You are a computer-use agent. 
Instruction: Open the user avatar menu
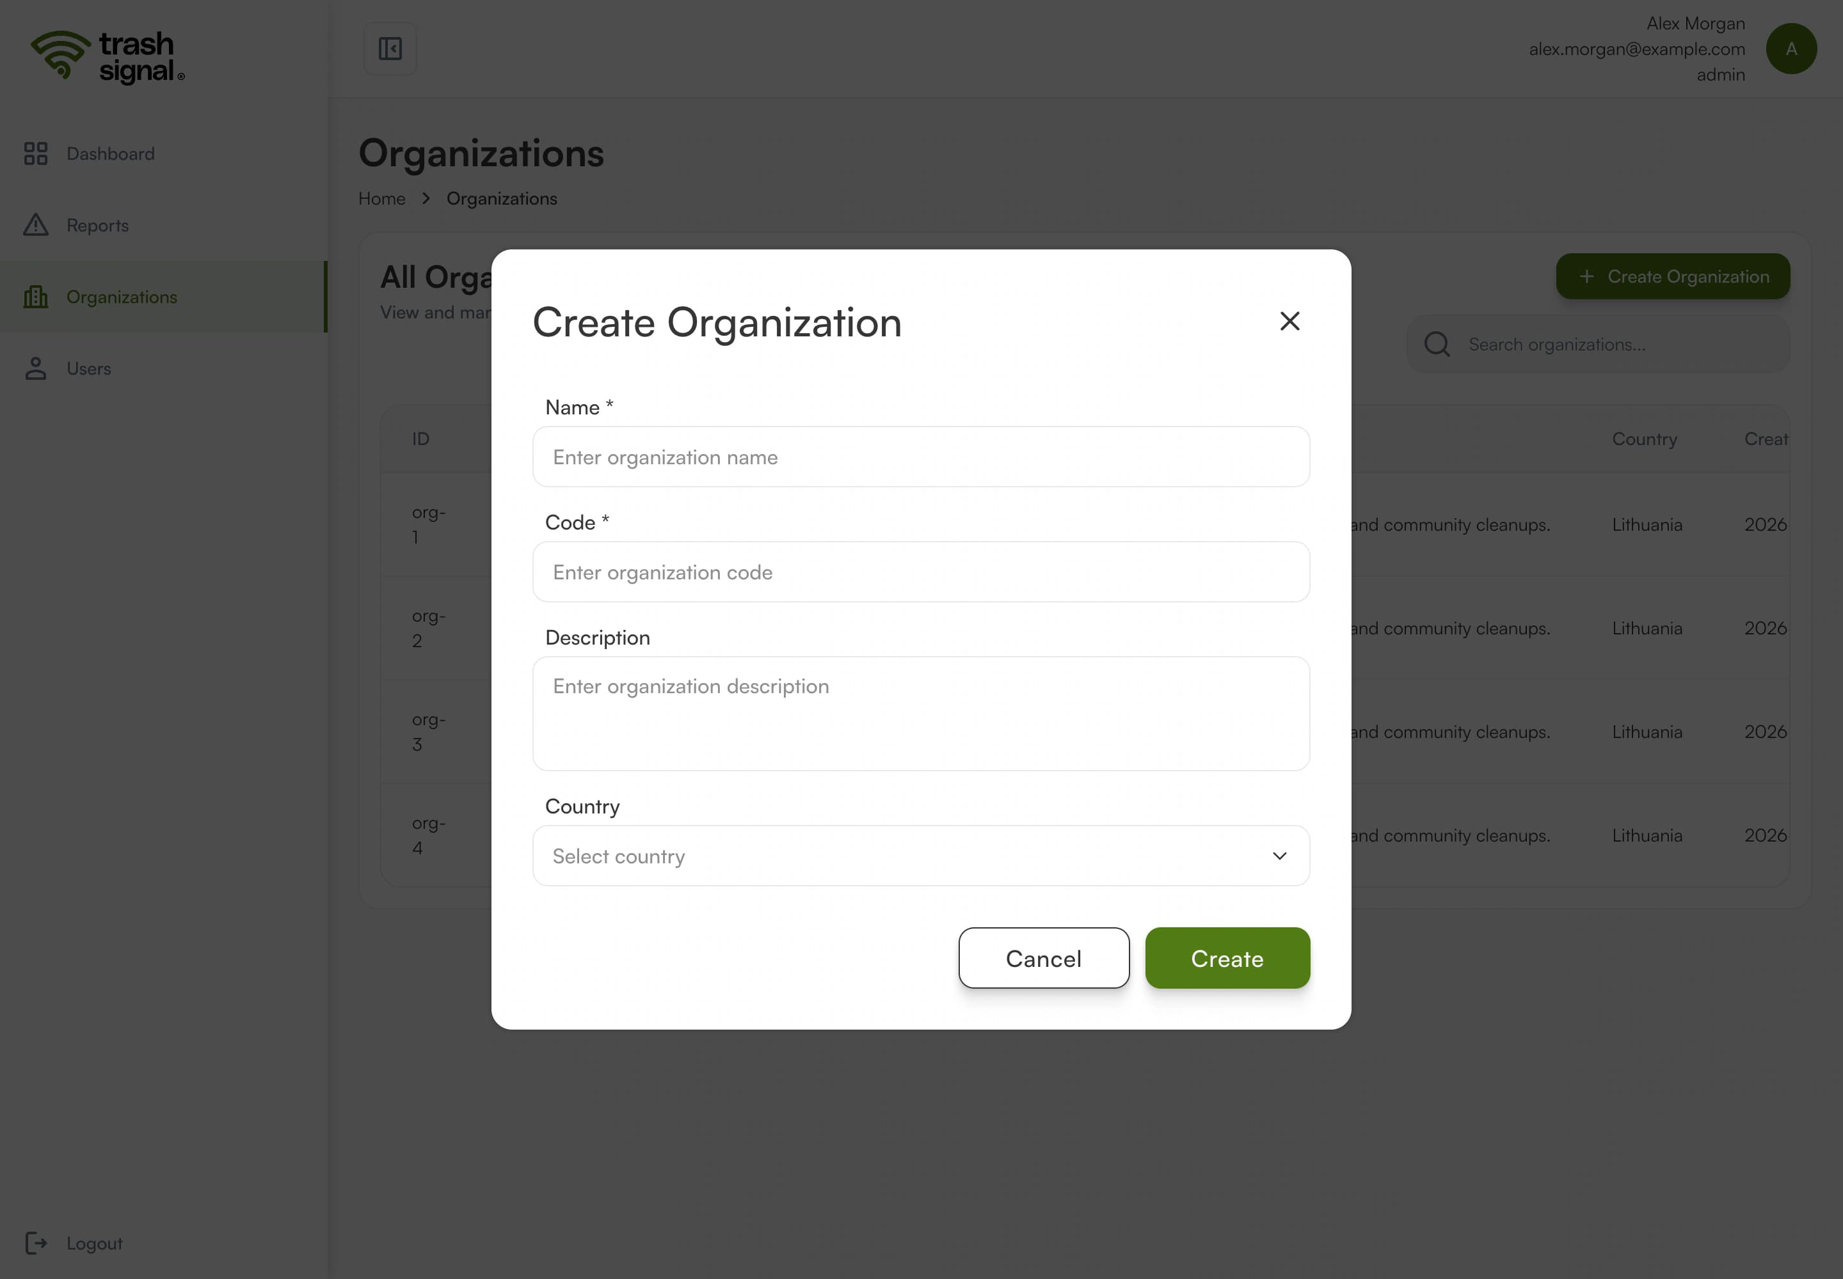click(x=1791, y=49)
